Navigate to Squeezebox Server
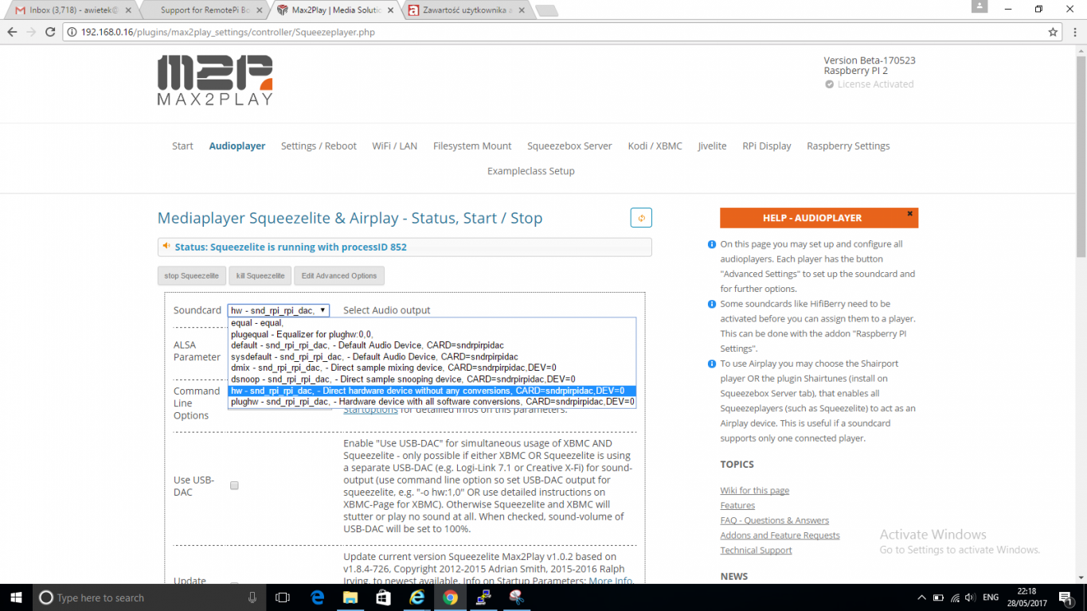 (569, 146)
